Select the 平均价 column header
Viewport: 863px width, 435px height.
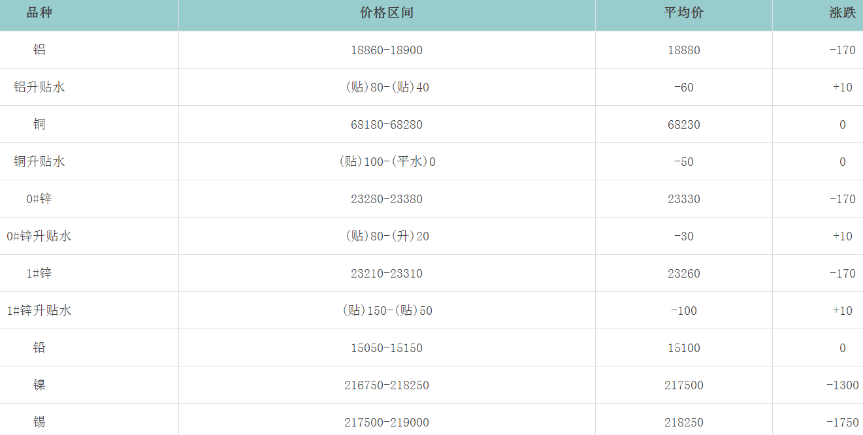(683, 13)
